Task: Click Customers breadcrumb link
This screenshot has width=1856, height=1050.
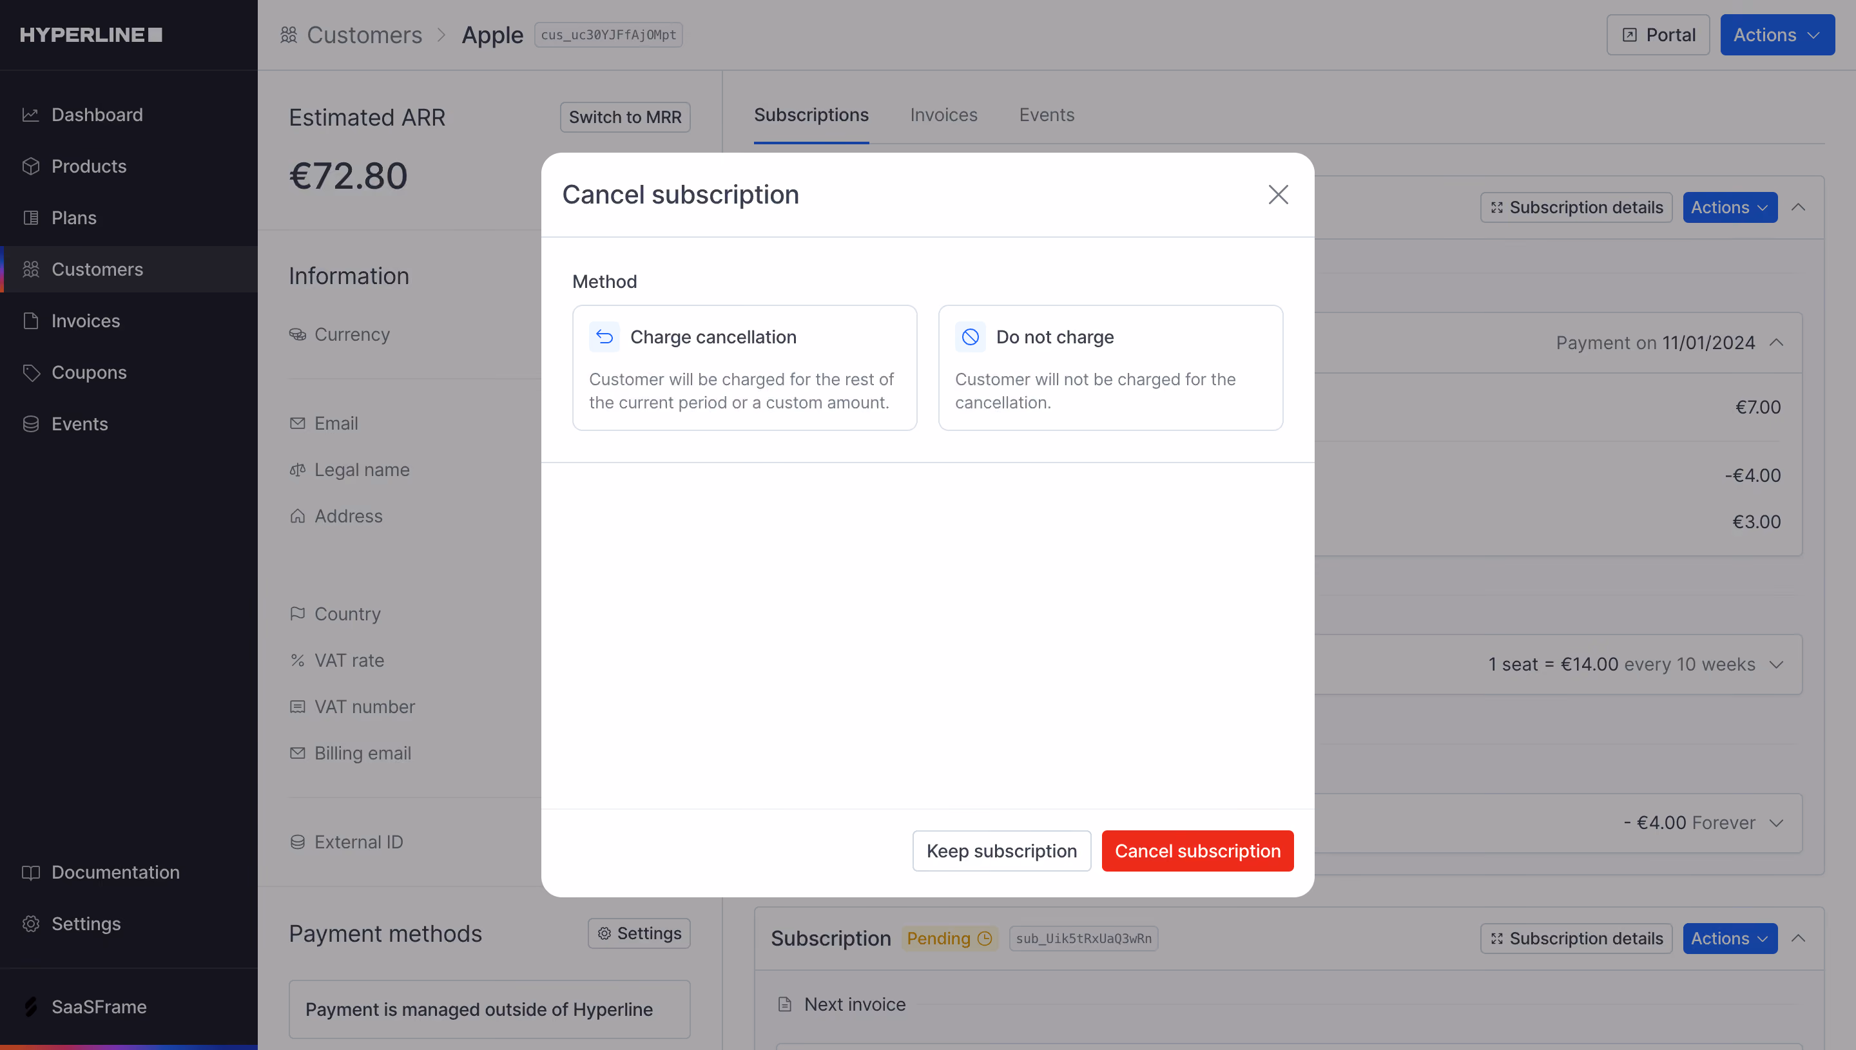Action: pyautogui.click(x=363, y=35)
